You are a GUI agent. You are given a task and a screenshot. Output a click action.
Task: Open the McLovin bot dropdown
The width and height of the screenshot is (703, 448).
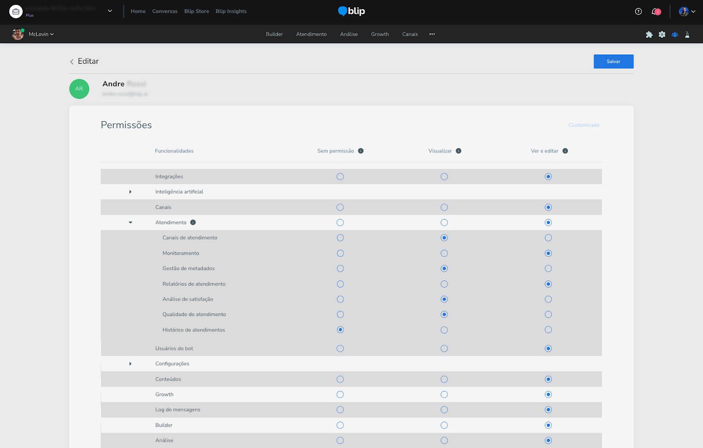pos(41,34)
